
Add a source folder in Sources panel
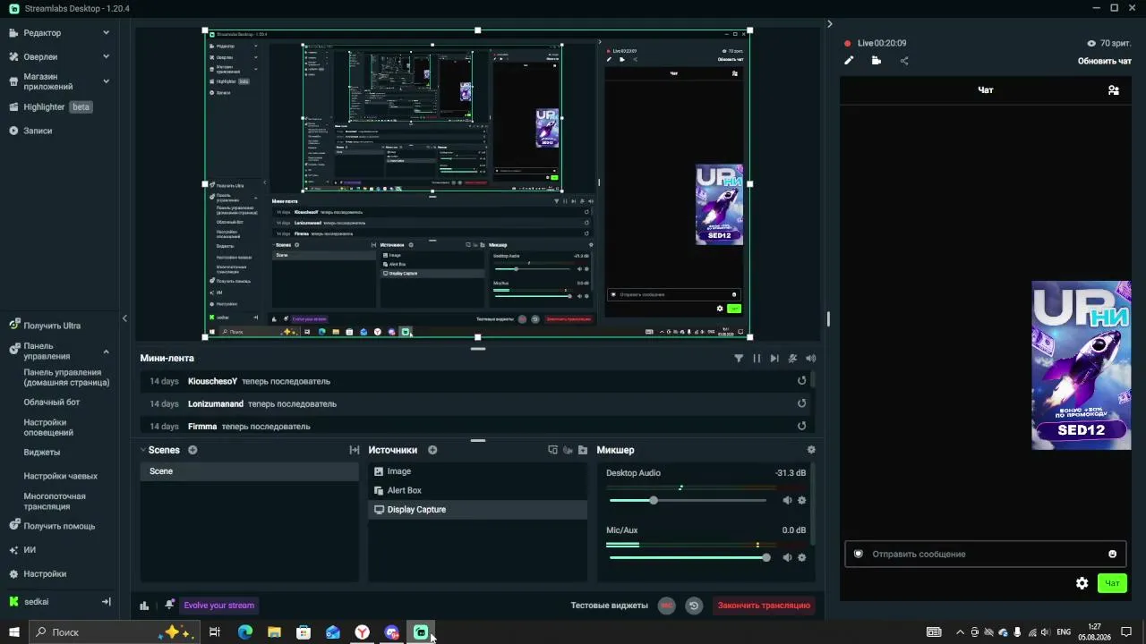pyautogui.click(x=583, y=450)
